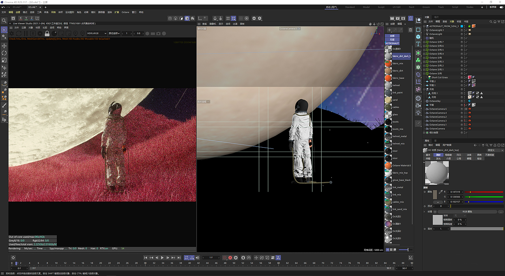Add a camera object from side palette
Image resolution: width=505 pixels, height=276 pixels.
(418, 105)
